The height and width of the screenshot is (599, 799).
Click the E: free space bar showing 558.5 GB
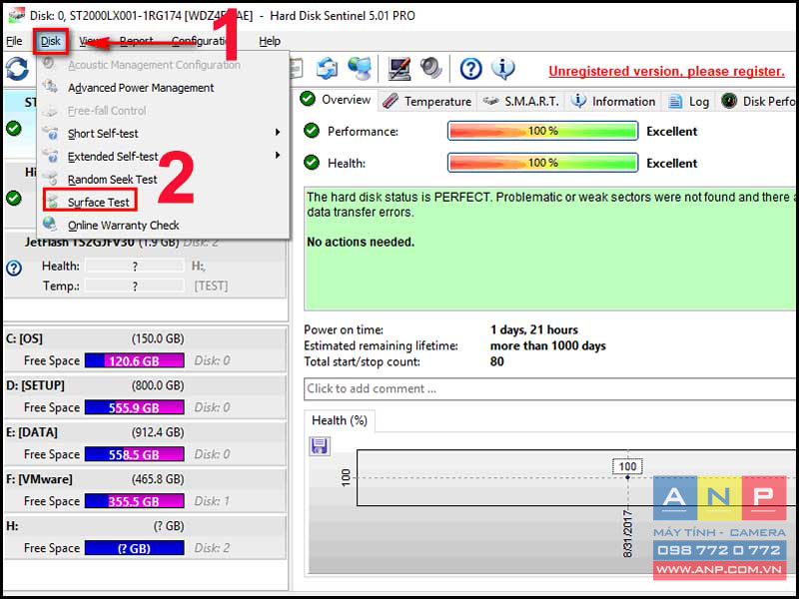pos(135,454)
